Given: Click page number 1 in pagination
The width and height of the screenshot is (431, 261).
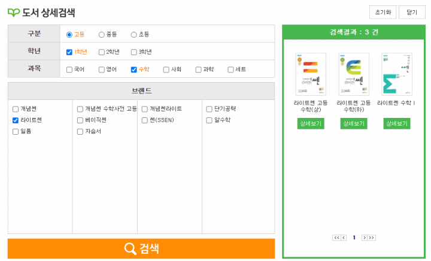Looking at the screenshot, I should coord(354,238).
